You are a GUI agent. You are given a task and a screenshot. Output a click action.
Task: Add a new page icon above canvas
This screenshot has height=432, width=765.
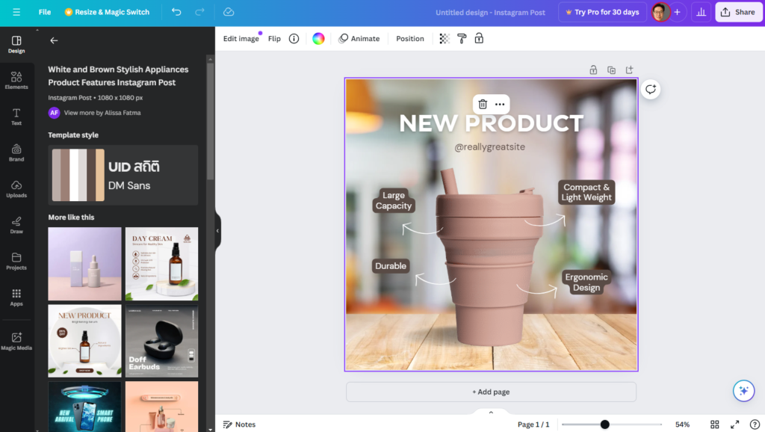click(x=629, y=70)
